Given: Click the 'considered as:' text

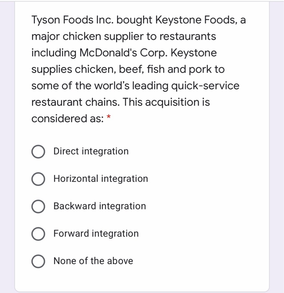Looking at the screenshot, I should (67, 118).
